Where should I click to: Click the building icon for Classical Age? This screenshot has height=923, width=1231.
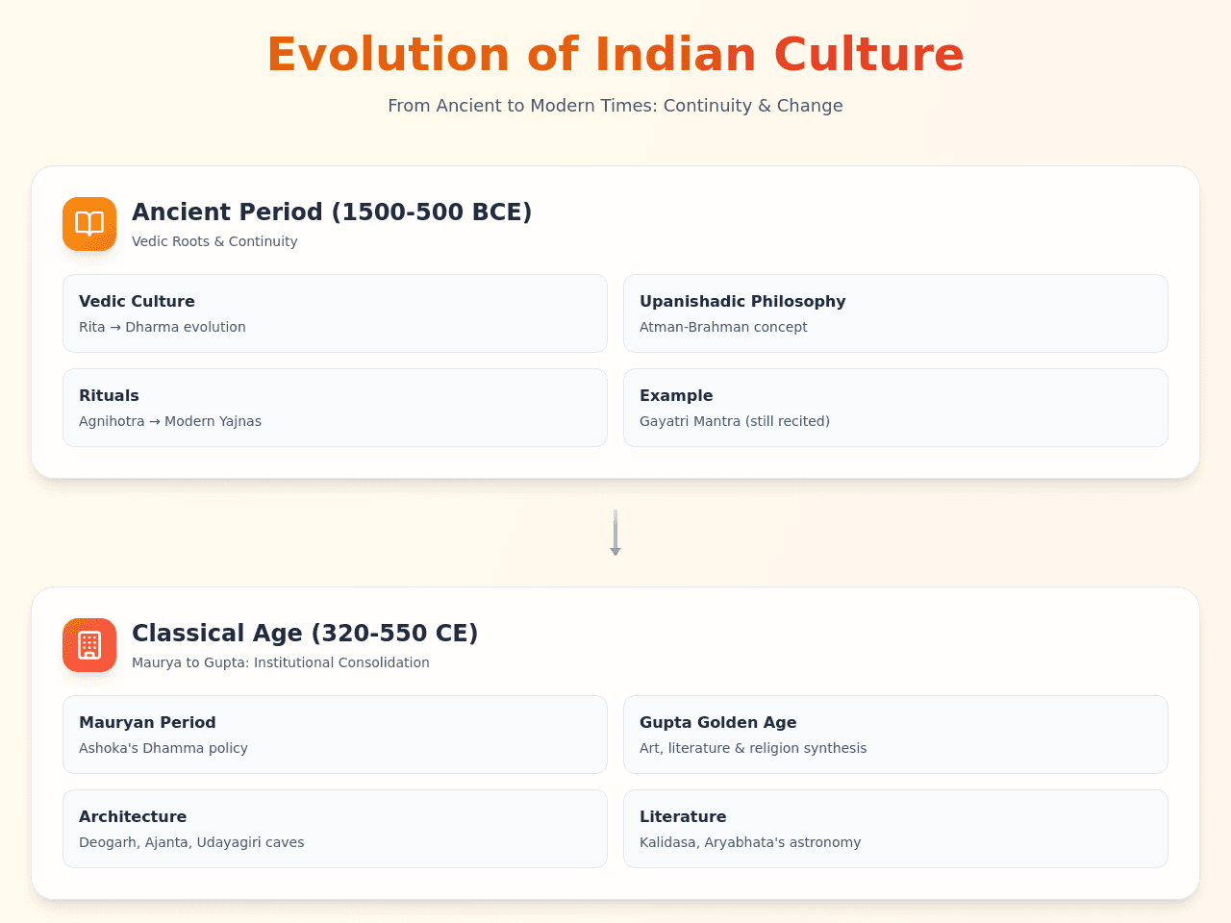[x=89, y=645]
